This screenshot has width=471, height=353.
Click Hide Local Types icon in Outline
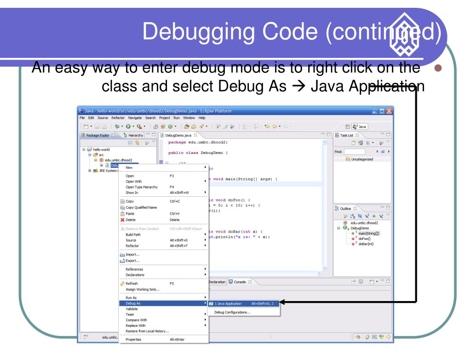click(x=381, y=216)
